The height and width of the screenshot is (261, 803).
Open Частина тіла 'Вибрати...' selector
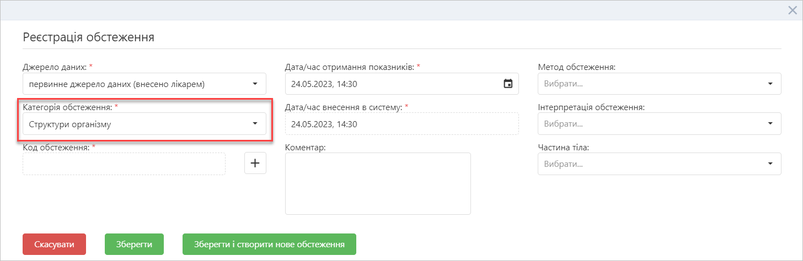(x=660, y=164)
